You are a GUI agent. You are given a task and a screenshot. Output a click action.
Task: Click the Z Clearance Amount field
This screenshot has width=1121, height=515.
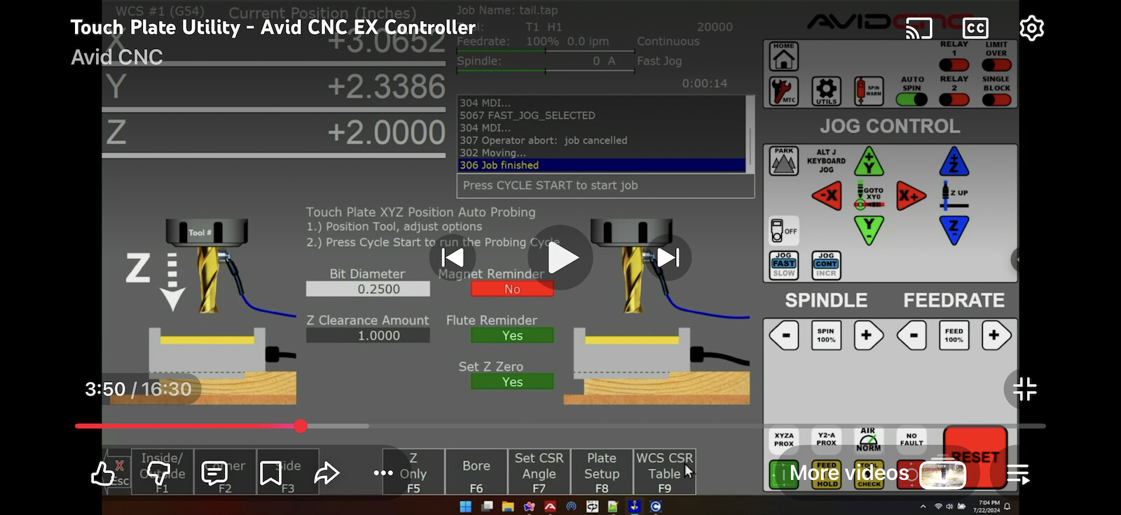(368, 335)
